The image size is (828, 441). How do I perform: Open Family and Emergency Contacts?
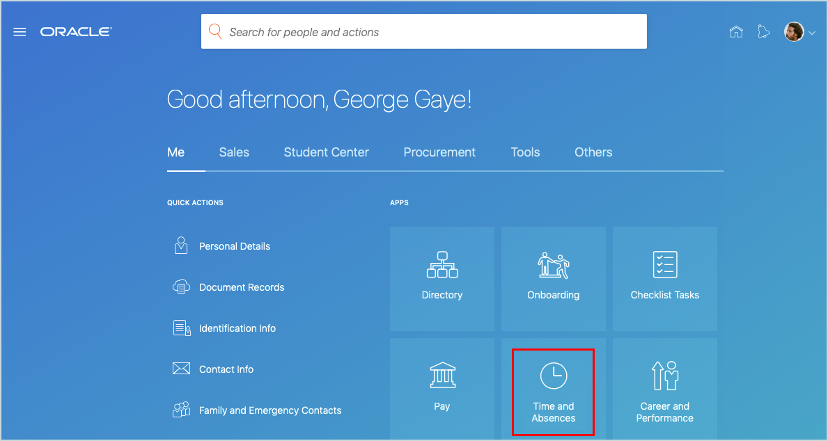pyautogui.click(x=270, y=410)
